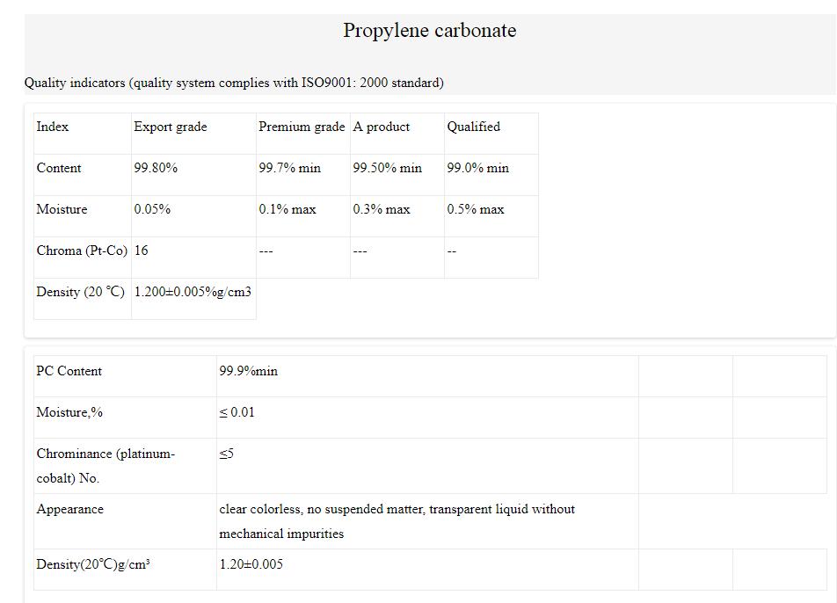Click the 99.7% min cell
Image resolution: width=837 pixels, height=603 pixels.
pyautogui.click(x=289, y=168)
